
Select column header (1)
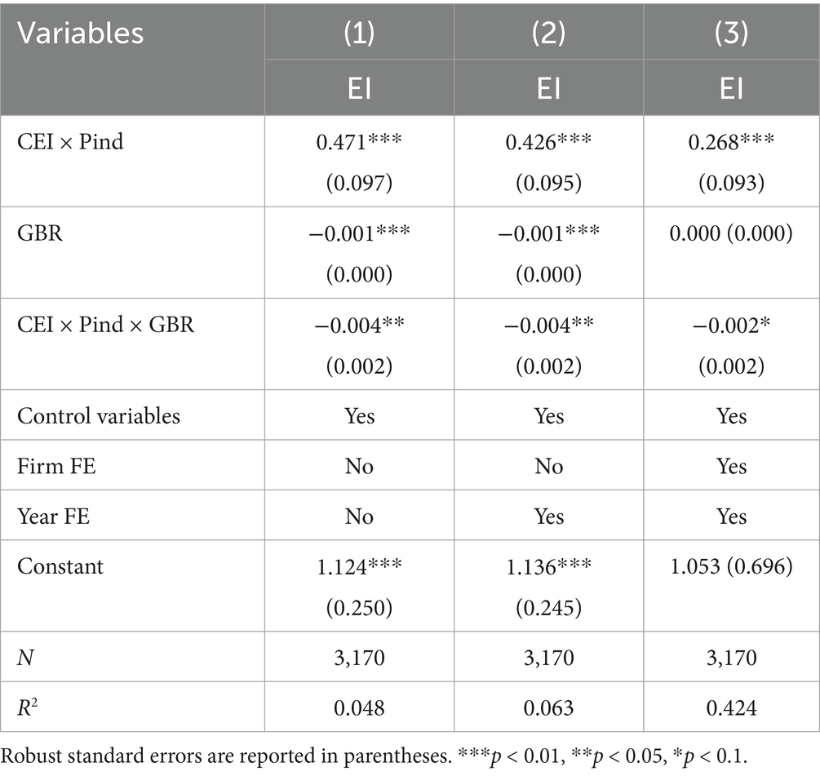(359, 33)
